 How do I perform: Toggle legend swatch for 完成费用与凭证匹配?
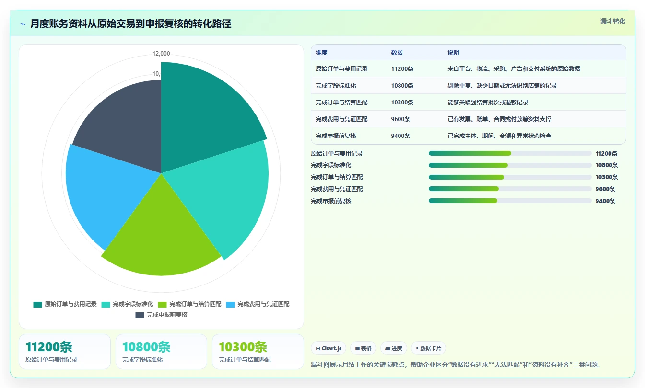coord(231,304)
